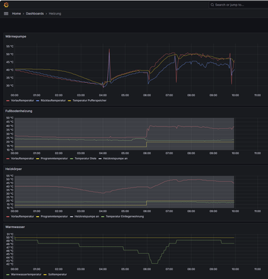This screenshot has width=268, height=279.
Task: Click the 42 °C label on Warmwasser axis
Action: tap(10, 264)
